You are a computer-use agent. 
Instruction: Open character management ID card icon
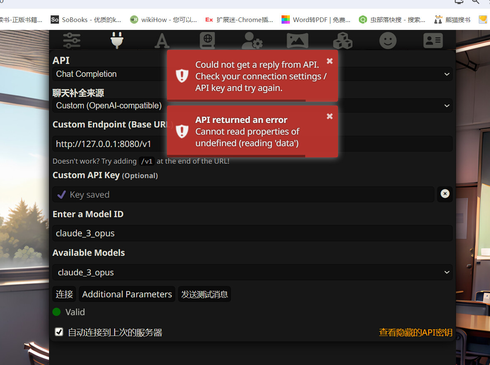point(433,41)
